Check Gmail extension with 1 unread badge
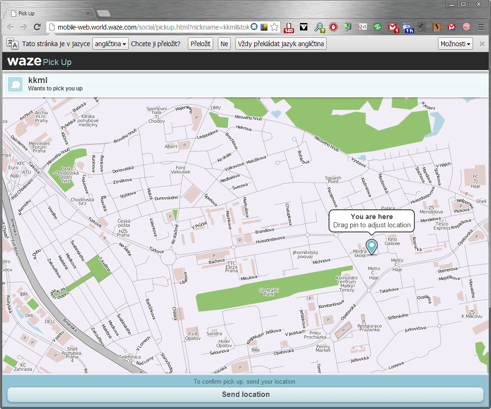The image size is (491, 409). 393,28
